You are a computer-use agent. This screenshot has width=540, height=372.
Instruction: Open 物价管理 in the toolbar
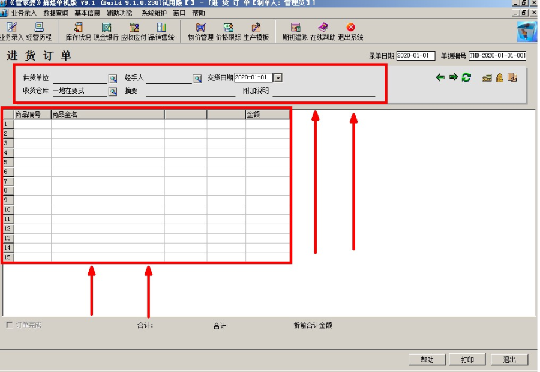[200, 31]
